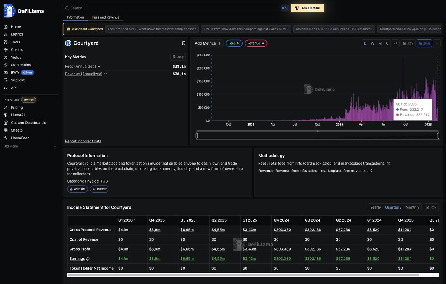
Task: Switch to Fees and Revenue tab
Action: (106, 17)
